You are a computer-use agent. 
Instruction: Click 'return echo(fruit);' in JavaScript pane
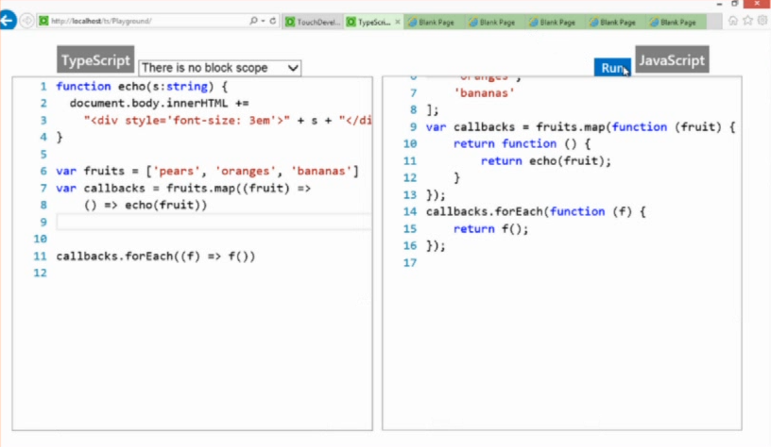click(546, 161)
